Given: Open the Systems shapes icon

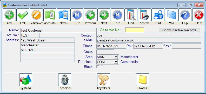Looking at the screenshot, I should coord(26,80).
